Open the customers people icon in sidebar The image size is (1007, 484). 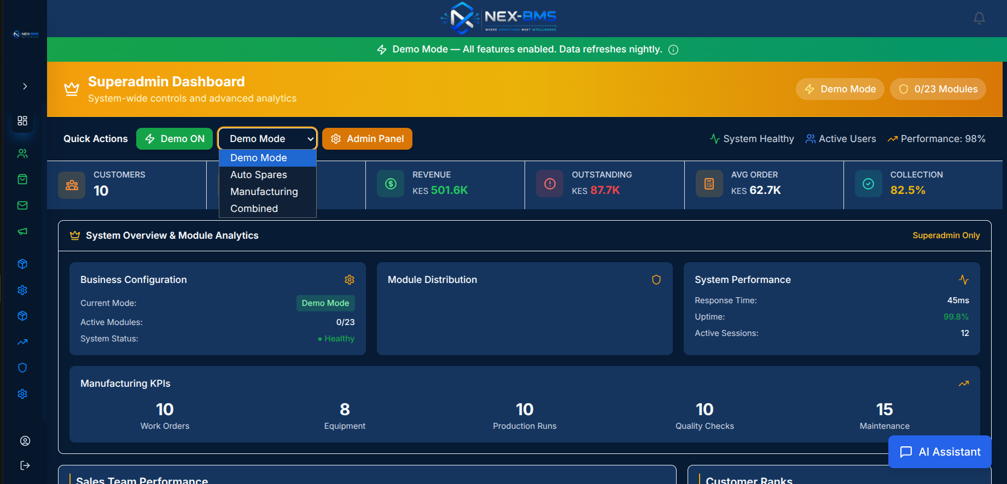pyautogui.click(x=22, y=154)
